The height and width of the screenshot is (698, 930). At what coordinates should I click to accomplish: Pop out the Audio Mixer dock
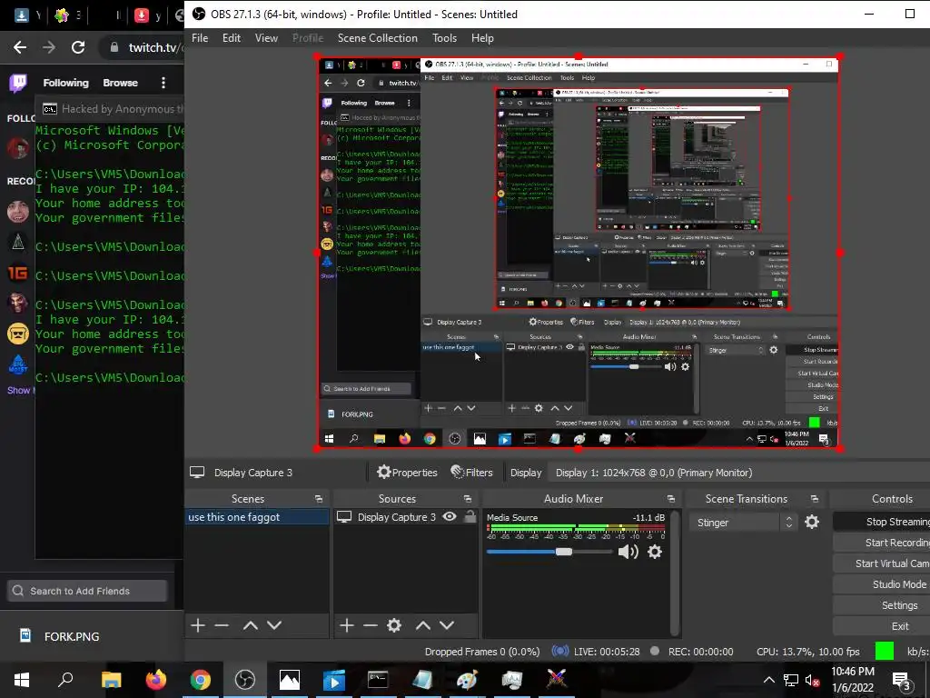pyautogui.click(x=671, y=499)
